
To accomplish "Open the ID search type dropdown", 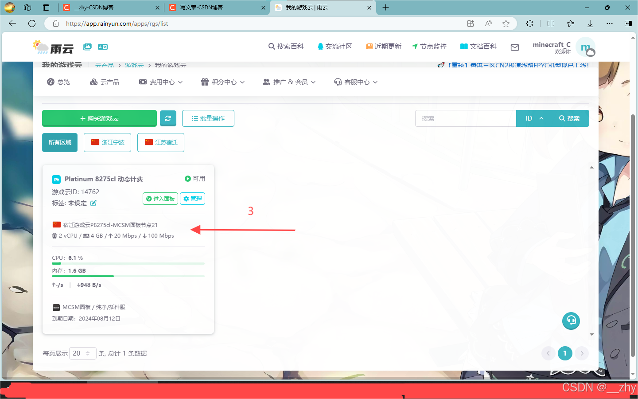I will (x=534, y=118).
